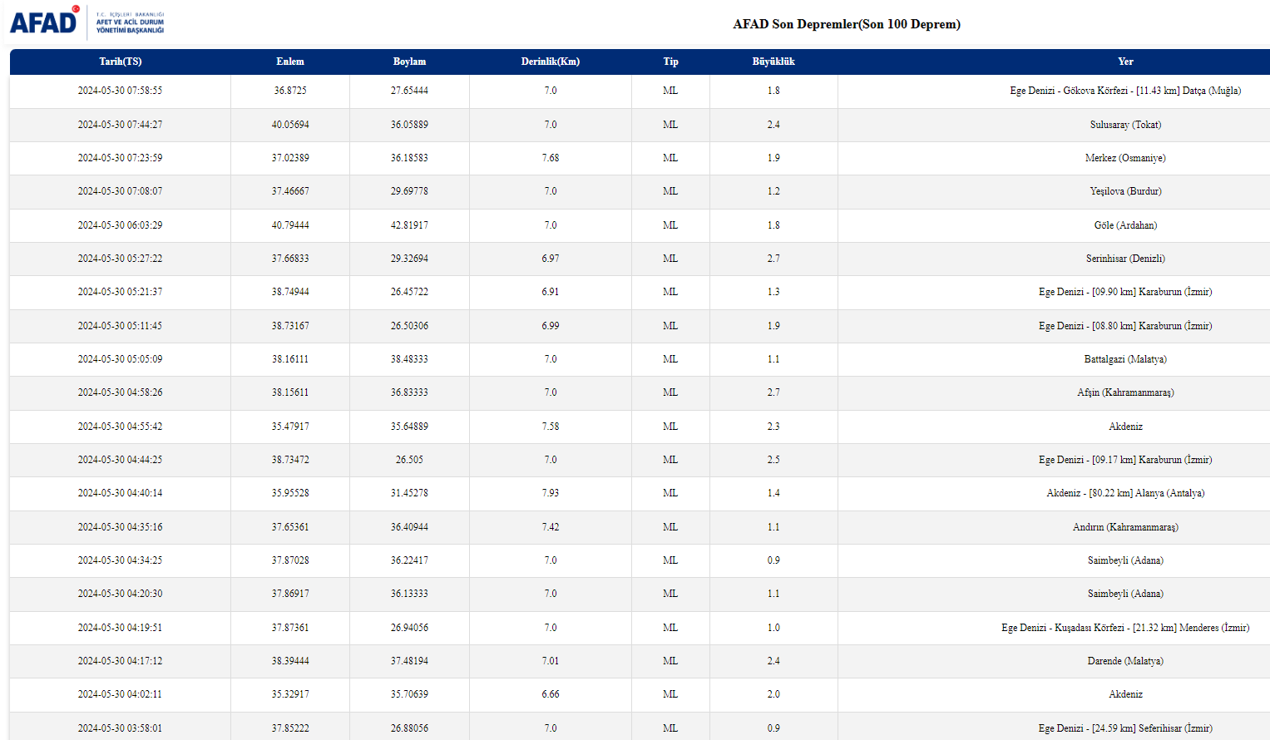The image size is (1270, 740).
Task: Click the Büyüklük column header
Action: click(x=773, y=62)
